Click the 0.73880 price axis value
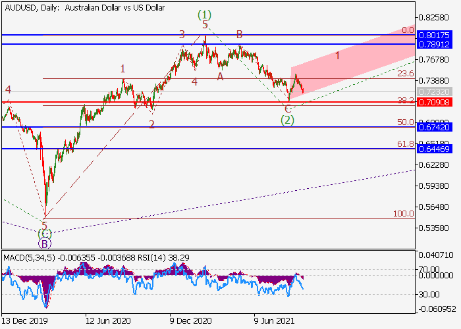Viewport: 461px width, 329px height. [433, 80]
